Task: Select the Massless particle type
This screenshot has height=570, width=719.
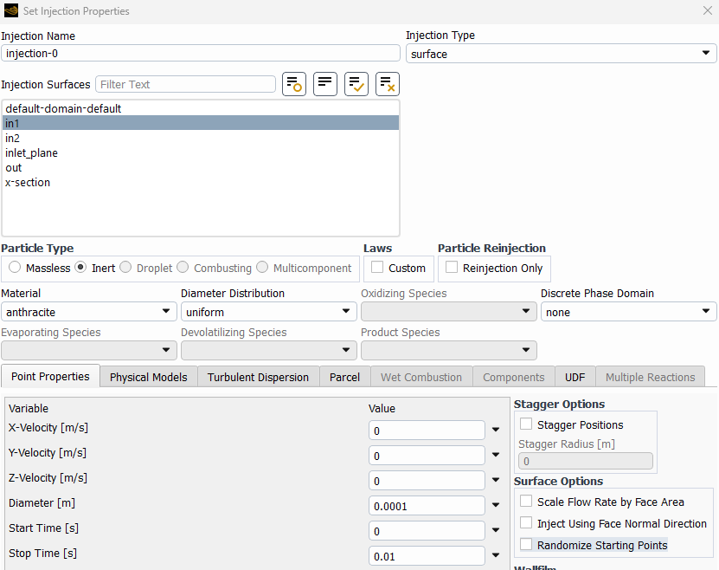Action: coord(15,269)
